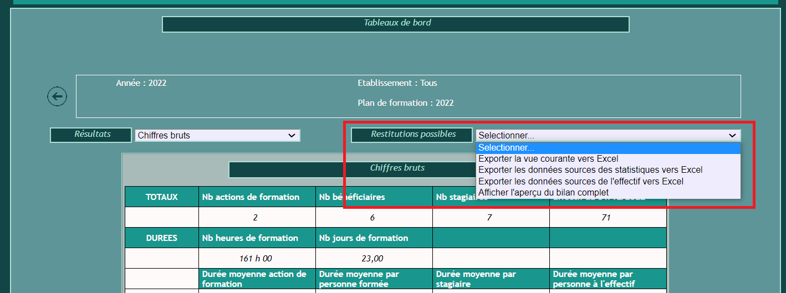Collapse the Restitutions possibles dropdown list

pos(608,135)
